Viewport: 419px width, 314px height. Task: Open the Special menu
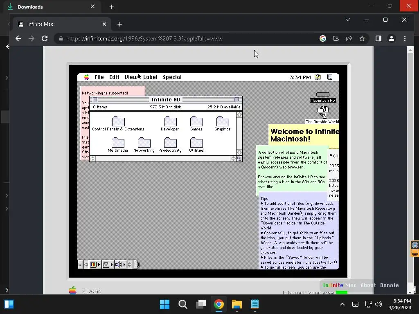click(172, 77)
